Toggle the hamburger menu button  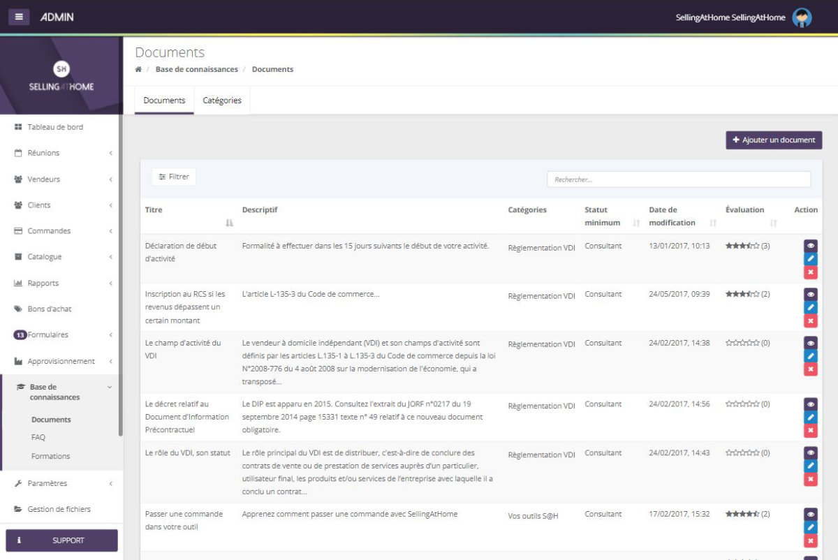pyautogui.click(x=19, y=17)
